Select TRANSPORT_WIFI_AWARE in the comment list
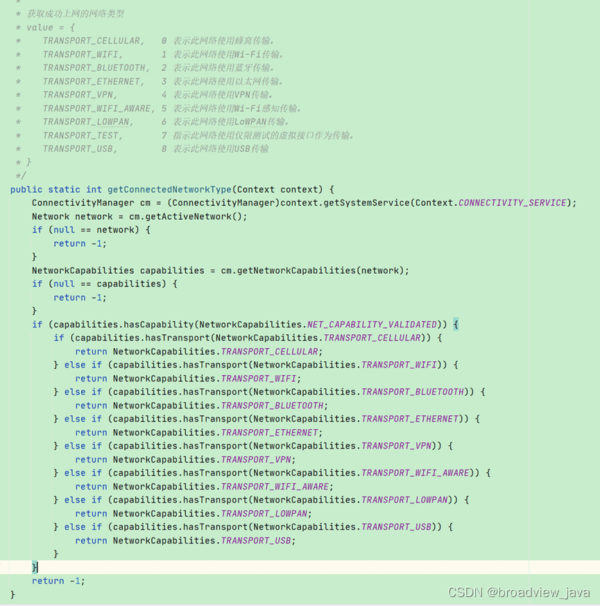Screen dimensions: 600x606 96,109
